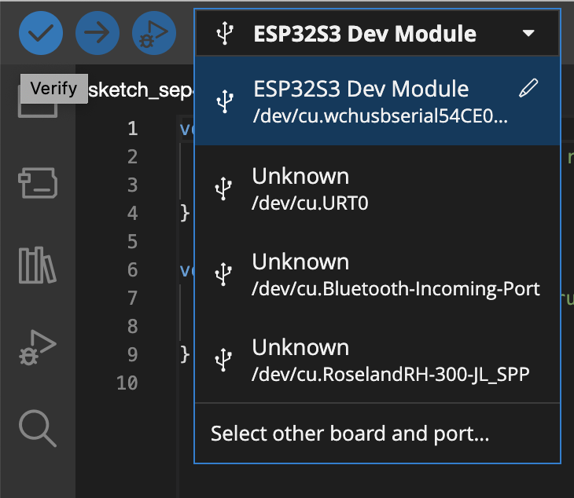Click the Upload arrow button

tap(98, 33)
